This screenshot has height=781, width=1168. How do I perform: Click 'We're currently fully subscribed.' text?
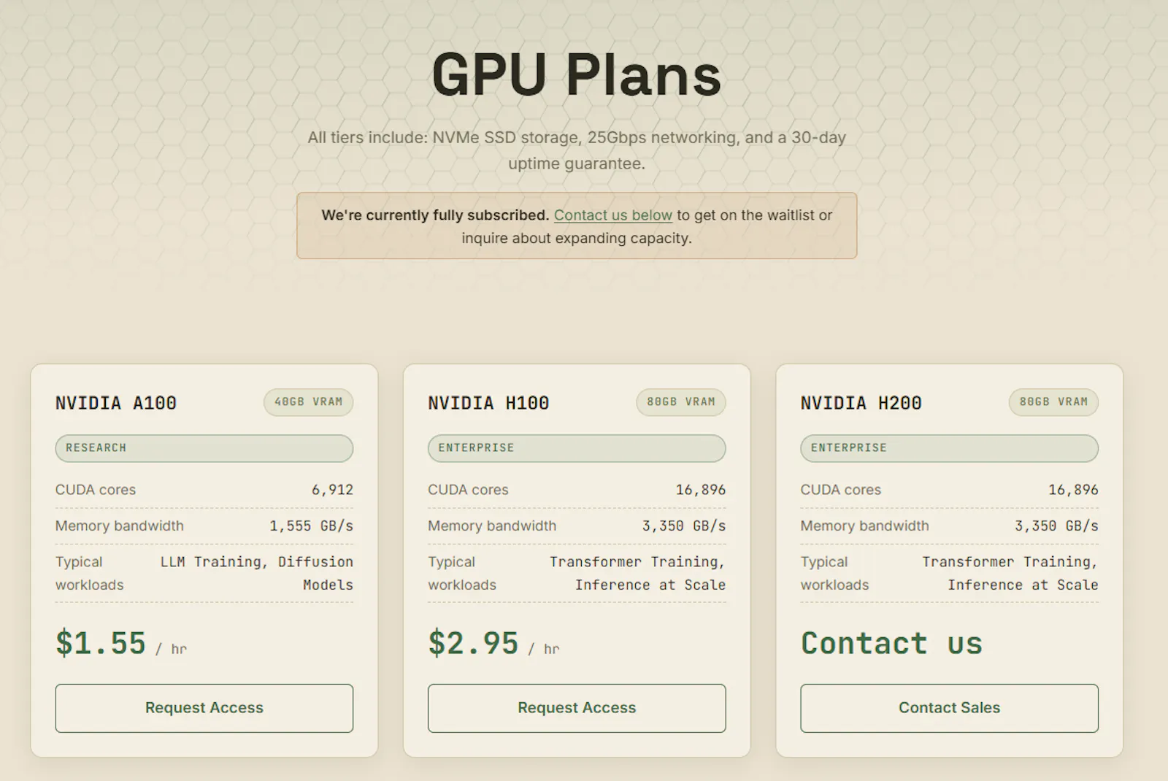pyautogui.click(x=435, y=215)
